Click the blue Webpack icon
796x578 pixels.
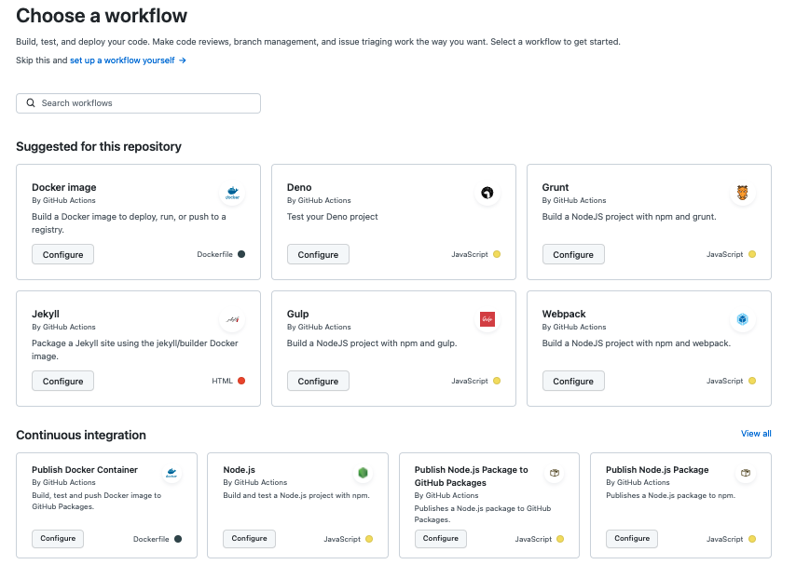pos(742,319)
